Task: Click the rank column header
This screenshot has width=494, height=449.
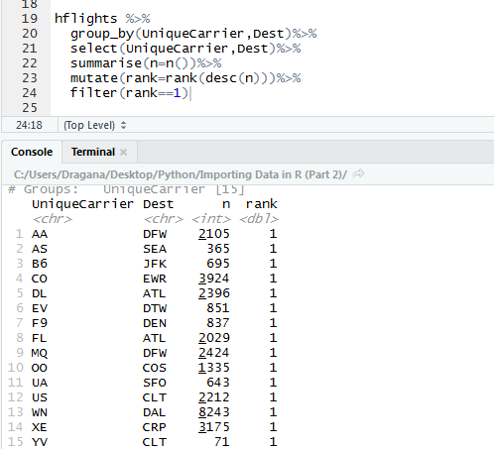Action: click(x=261, y=204)
